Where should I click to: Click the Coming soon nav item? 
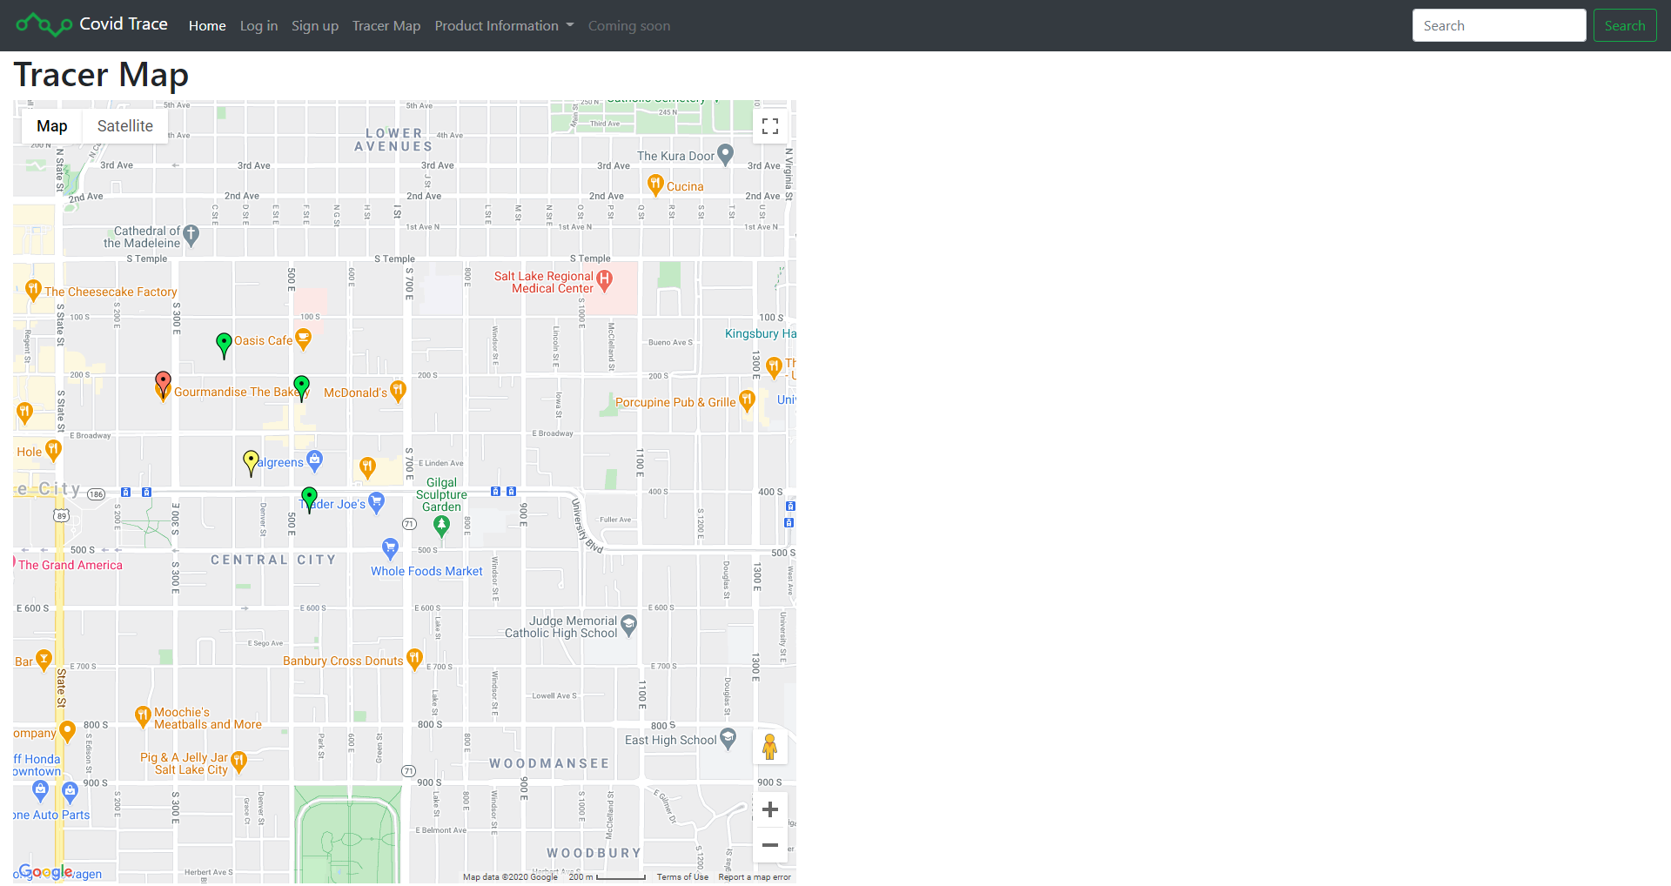tap(629, 26)
